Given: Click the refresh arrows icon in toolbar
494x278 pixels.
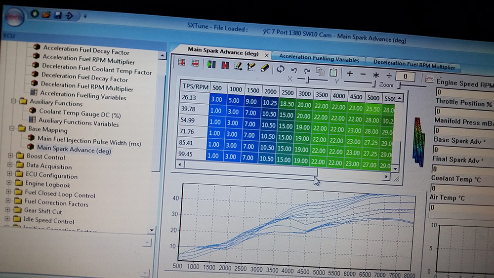Looking at the screenshot, I should 280,69.
